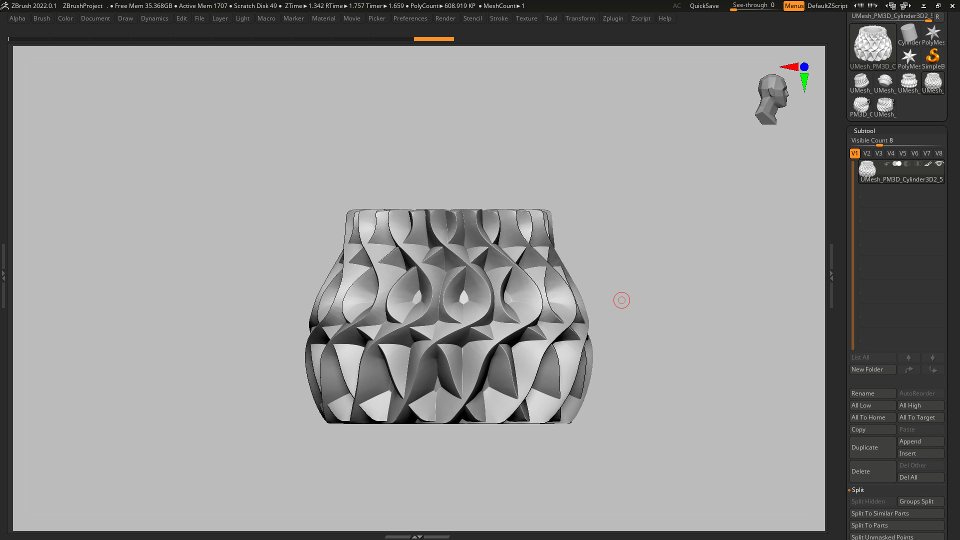Select the UMesh_PM3D_Cylinder3D2_5 subtool row
Screen dimensions: 960x540
[901, 171]
